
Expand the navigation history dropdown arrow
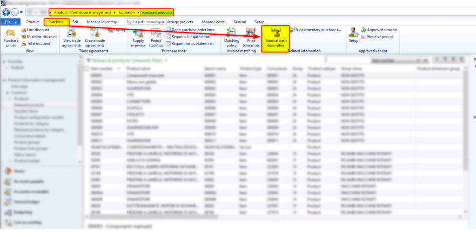(21, 13)
